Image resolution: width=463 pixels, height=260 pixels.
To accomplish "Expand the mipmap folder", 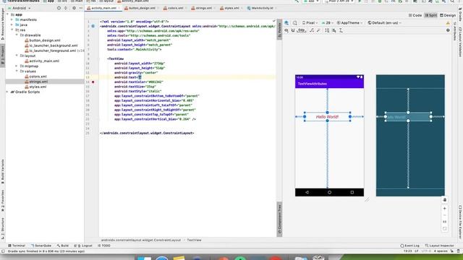I will click(17, 66).
